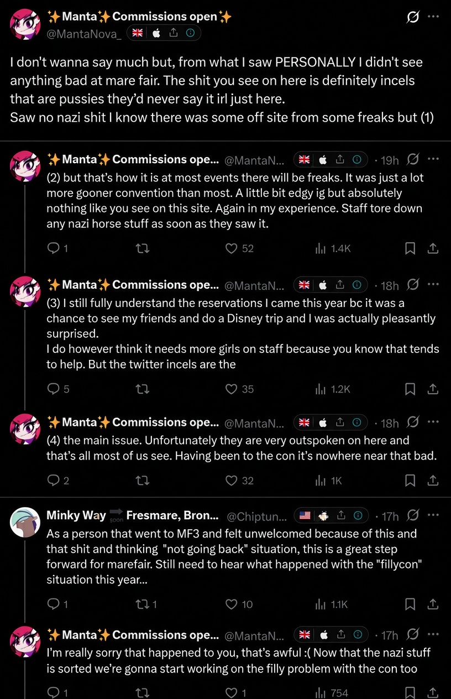
Task: Open info badge on the main post header
Action: point(190,34)
